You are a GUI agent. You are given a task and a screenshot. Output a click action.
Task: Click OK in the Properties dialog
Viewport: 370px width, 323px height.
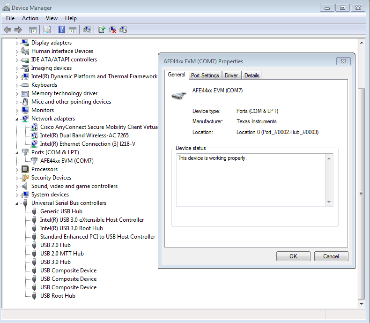point(293,256)
